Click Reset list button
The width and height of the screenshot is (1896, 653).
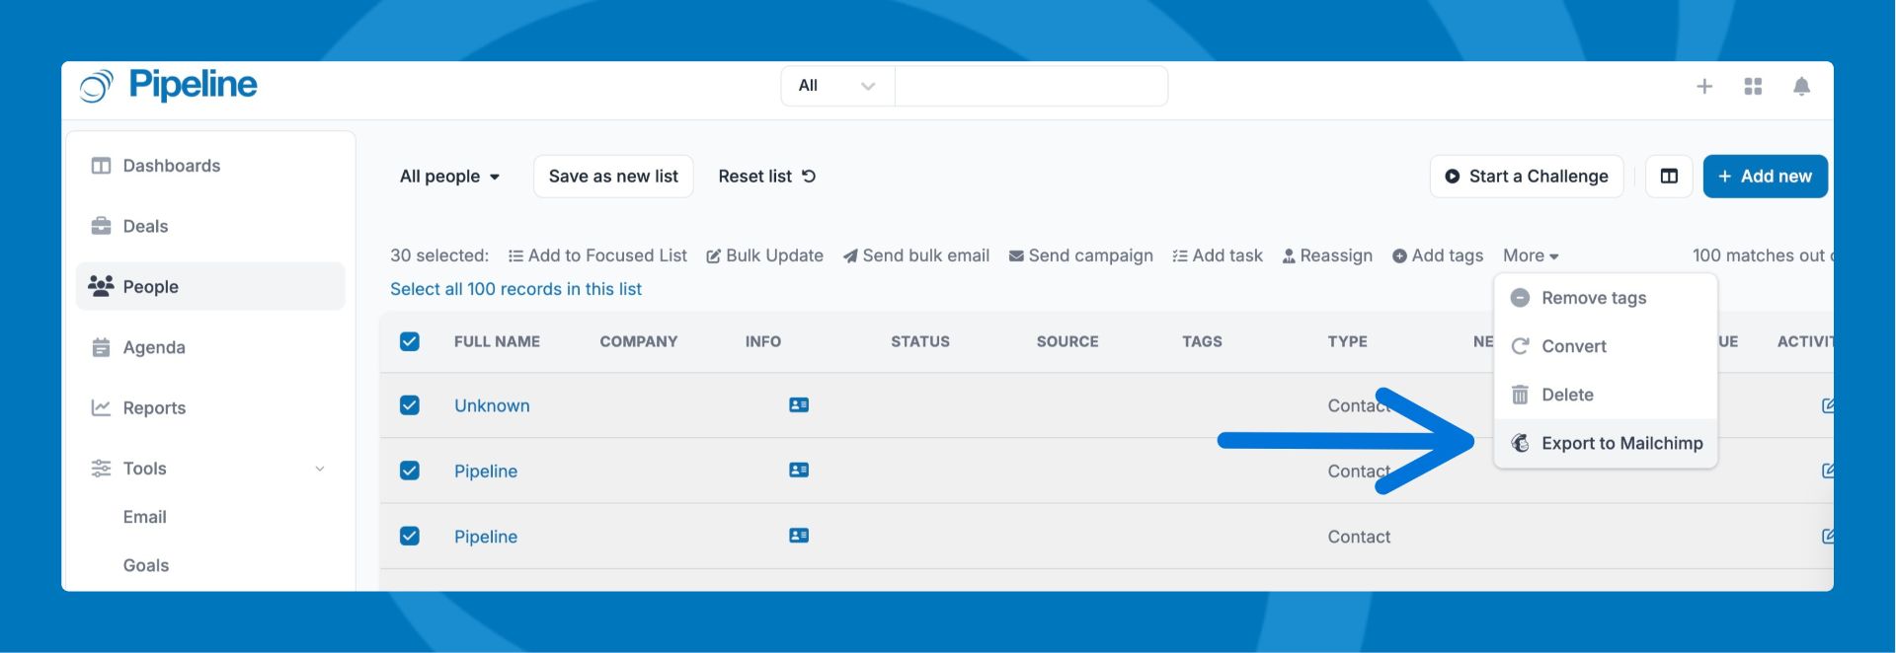click(766, 177)
